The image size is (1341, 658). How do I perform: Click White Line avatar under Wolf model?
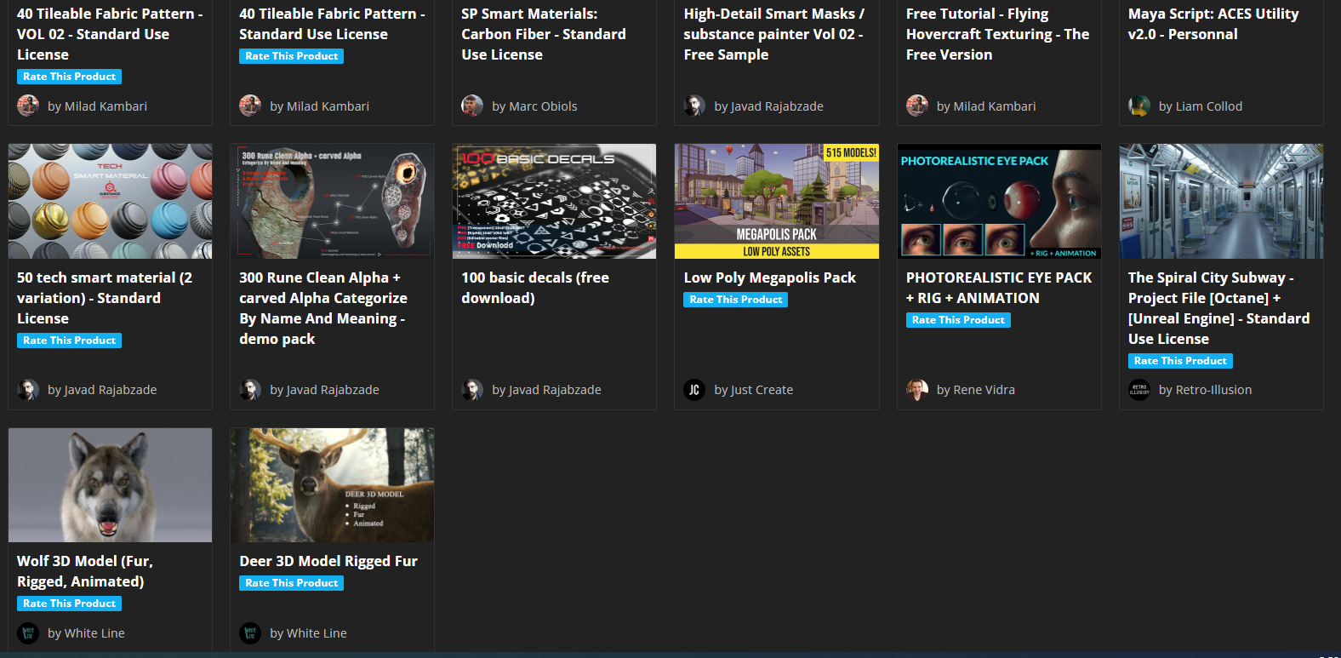pyautogui.click(x=28, y=633)
